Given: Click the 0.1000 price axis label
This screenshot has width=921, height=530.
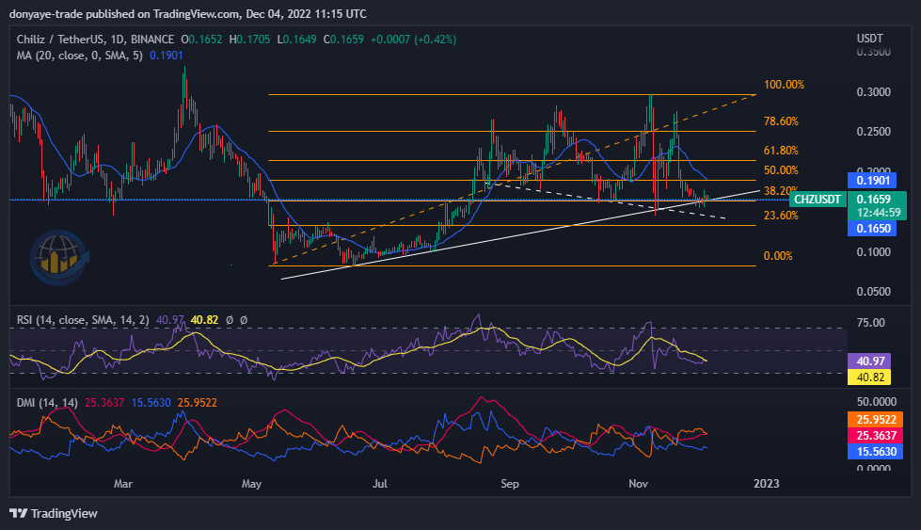Looking at the screenshot, I should pyautogui.click(x=873, y=252).
